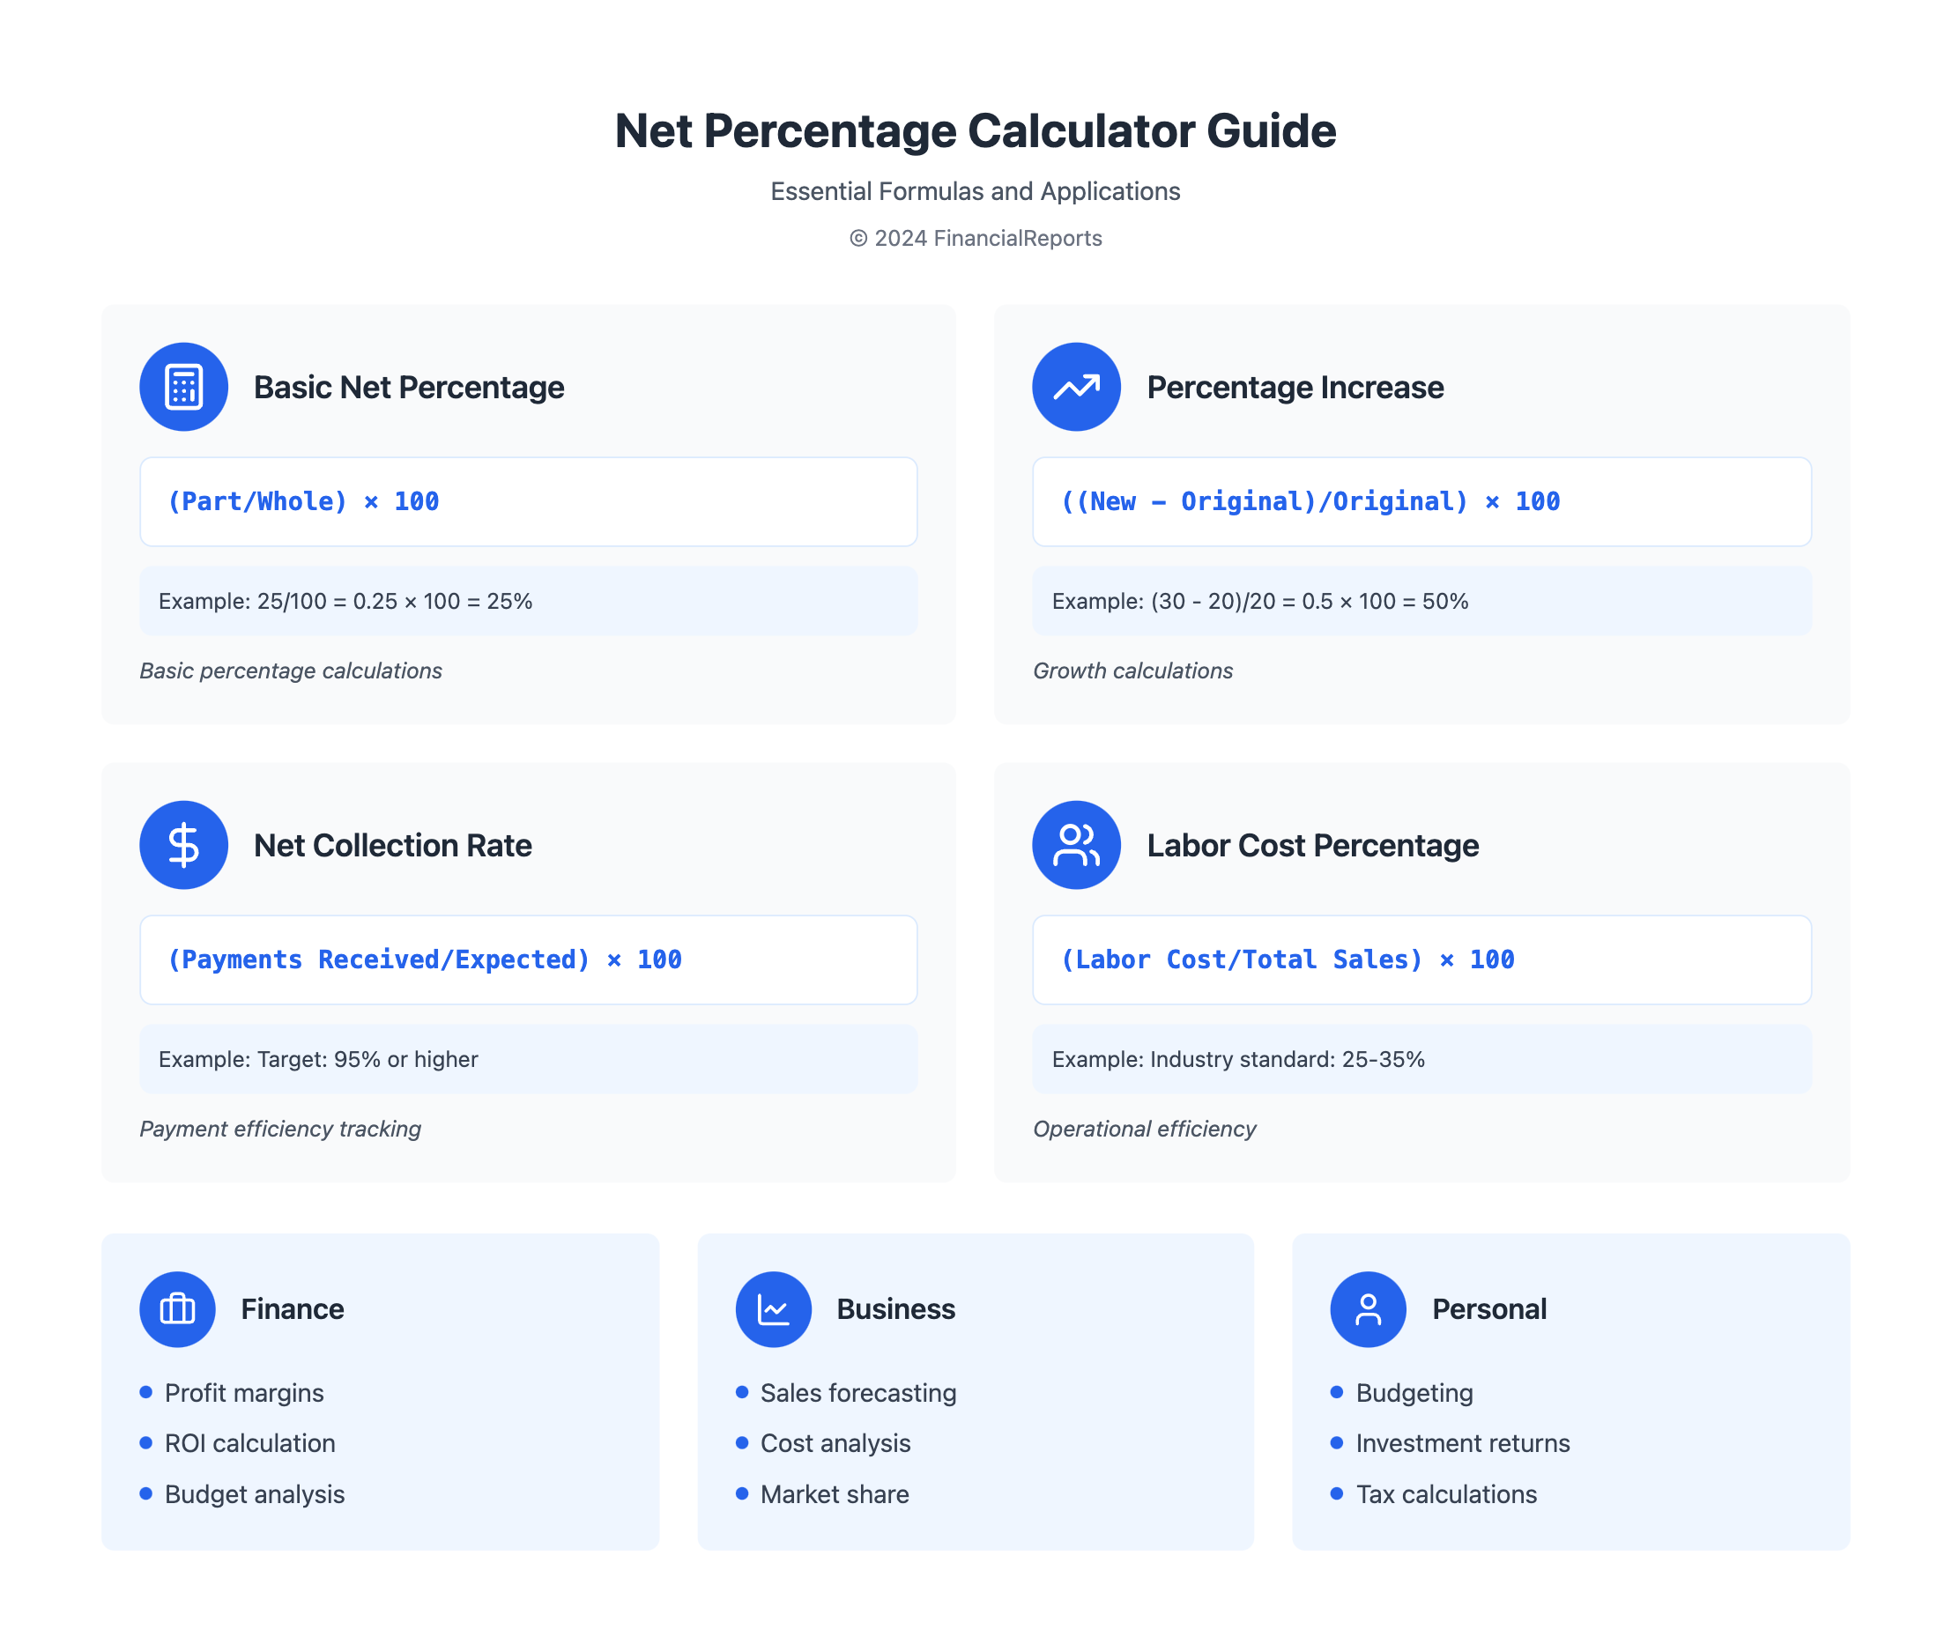Viewport: 1952px width, 1652px height.
Task: Click the © 2024 FinancialReports credit text
Action: pyautogui.click(x=975, y=238)
